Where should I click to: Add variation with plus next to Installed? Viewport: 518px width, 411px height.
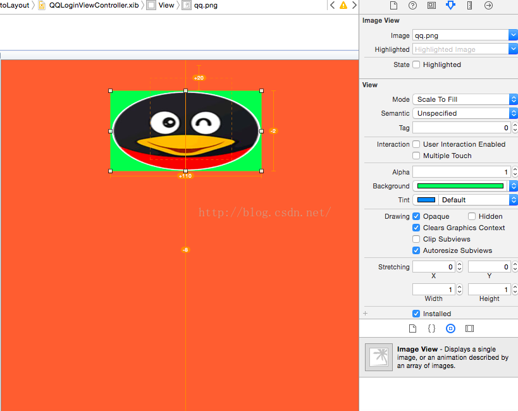click(x=366, y=313)
